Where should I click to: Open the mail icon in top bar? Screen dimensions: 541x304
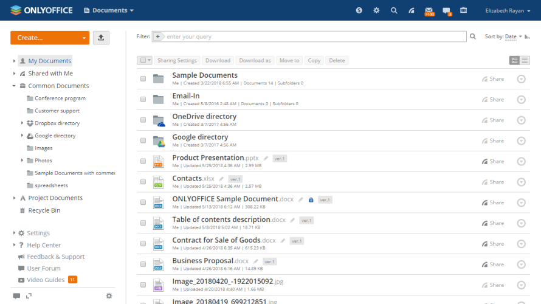pyautogui.click(x=429, y=10)
